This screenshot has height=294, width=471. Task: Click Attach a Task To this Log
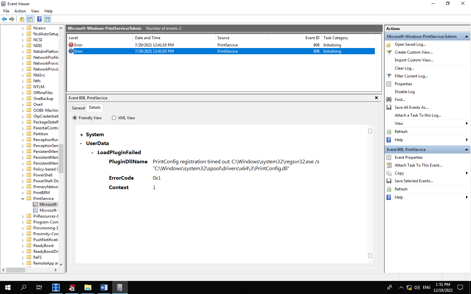(x=418, y=115)
